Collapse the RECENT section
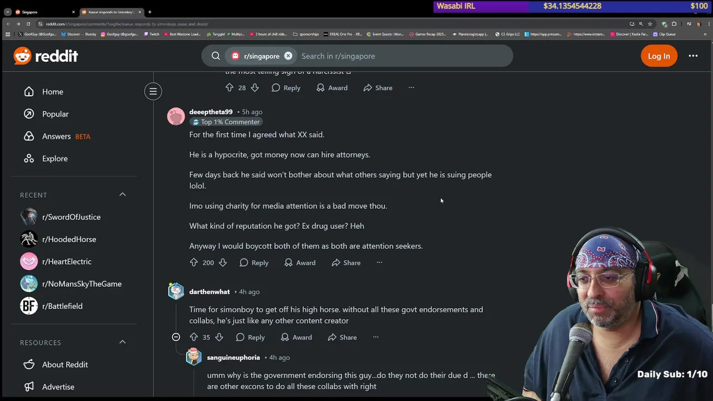 click(123, 194)
